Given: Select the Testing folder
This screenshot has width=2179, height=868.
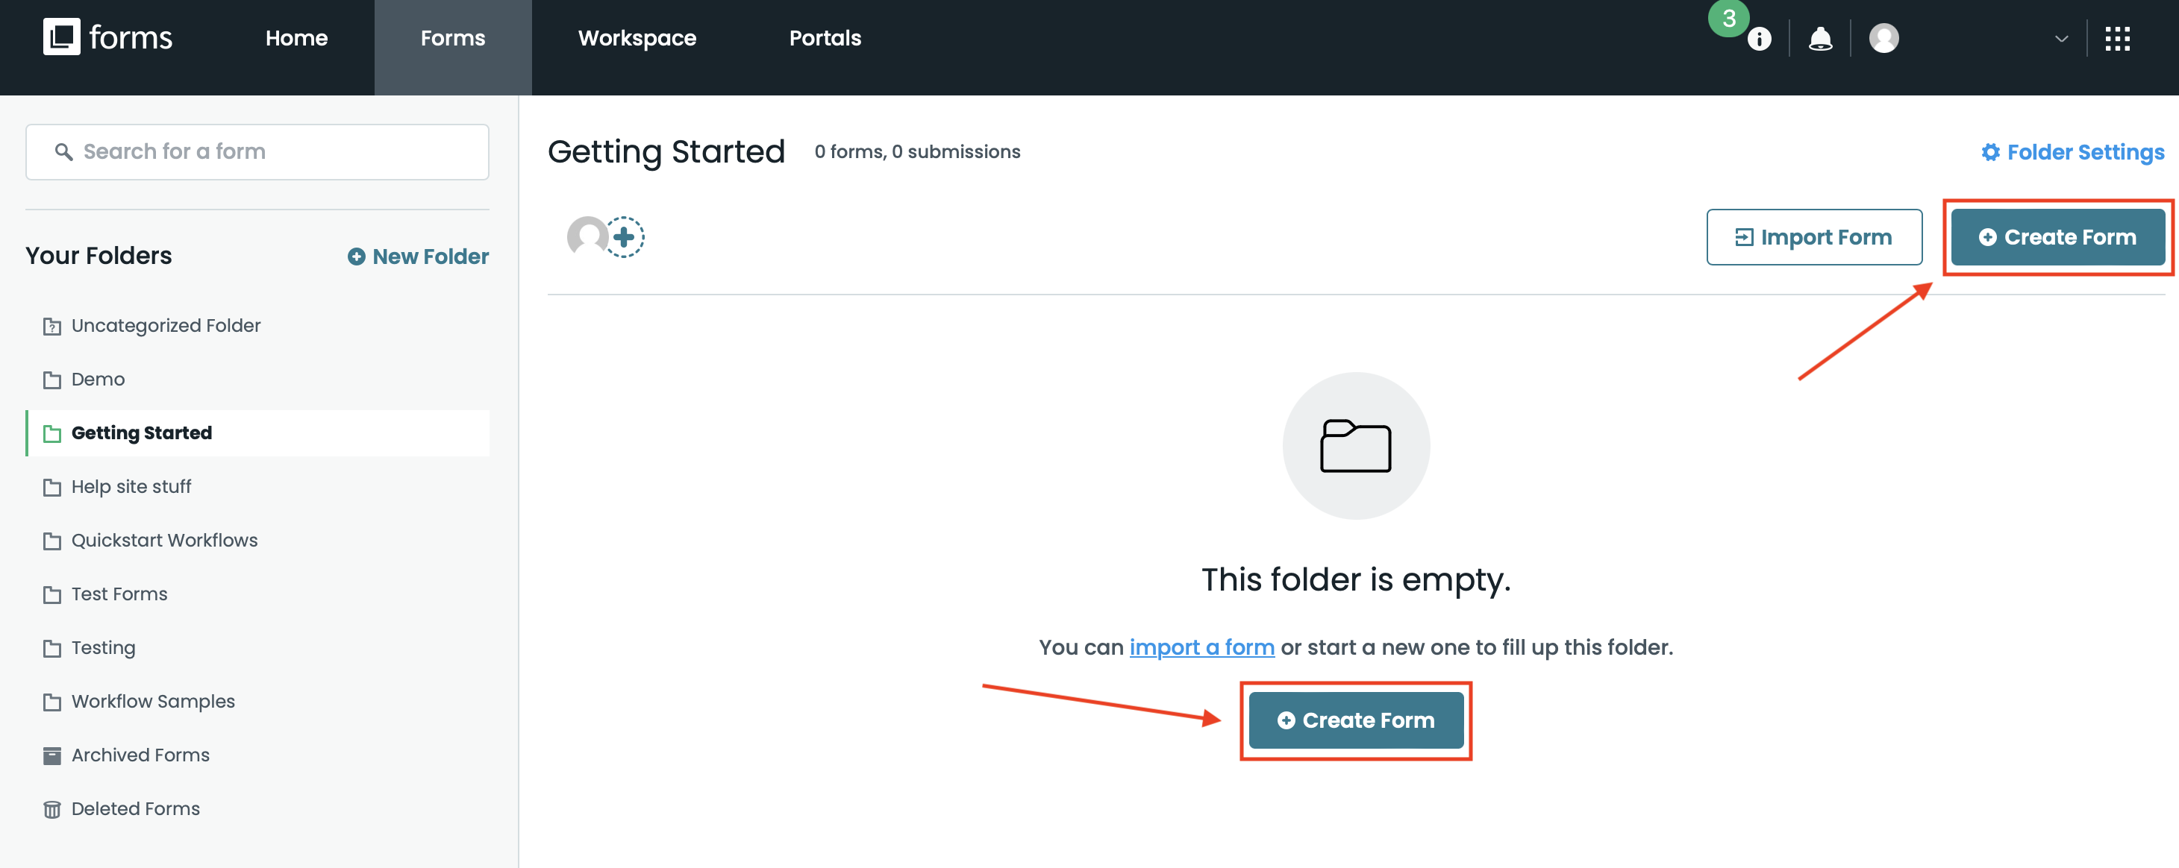Looking at the screenshot, I should pyautogui.click(x=103, y=647).
